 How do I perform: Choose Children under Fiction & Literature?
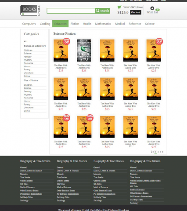tap(28, 50)
